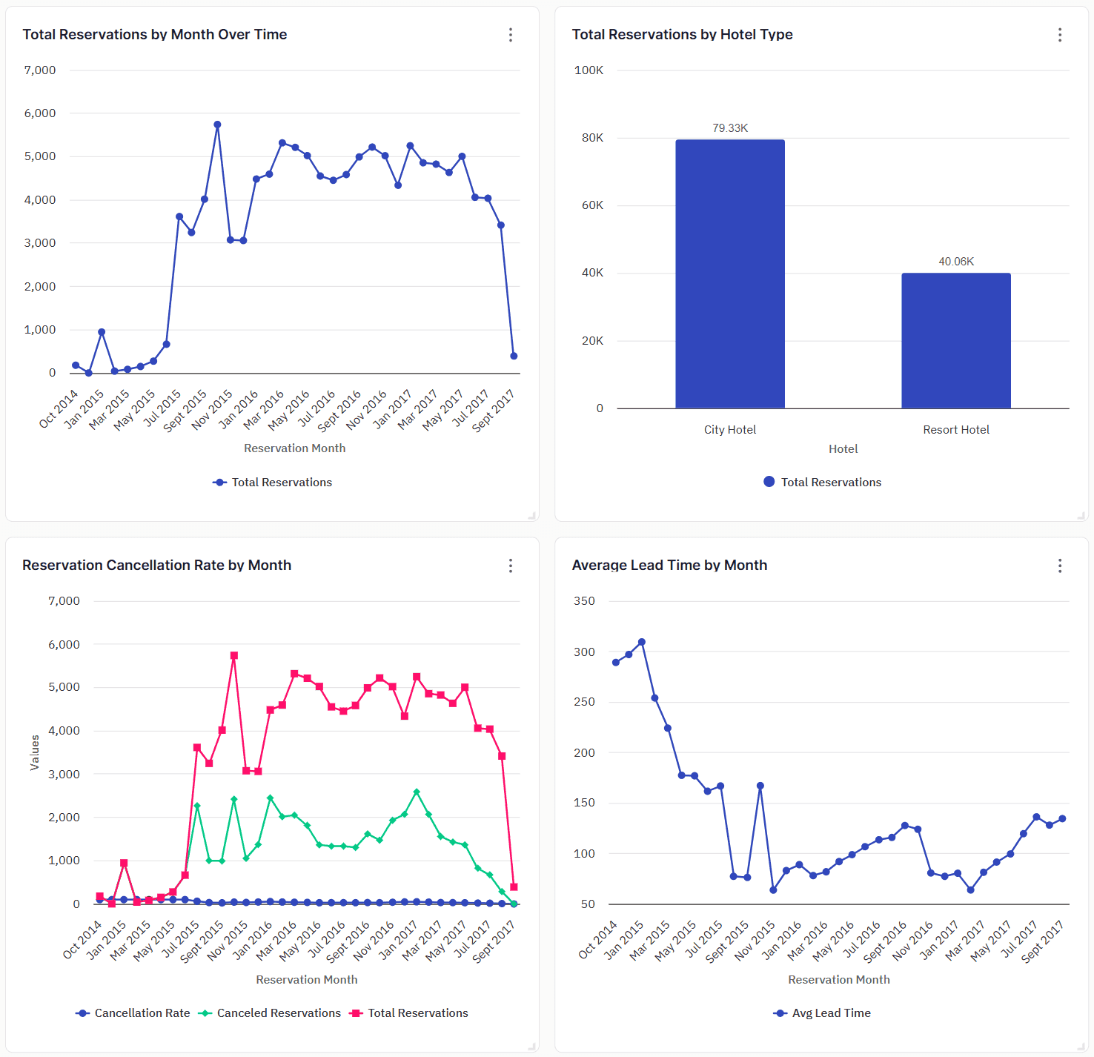
Task: Select the Jan 2015 point on Average Lead Time line
Action: tap(640, 640)
